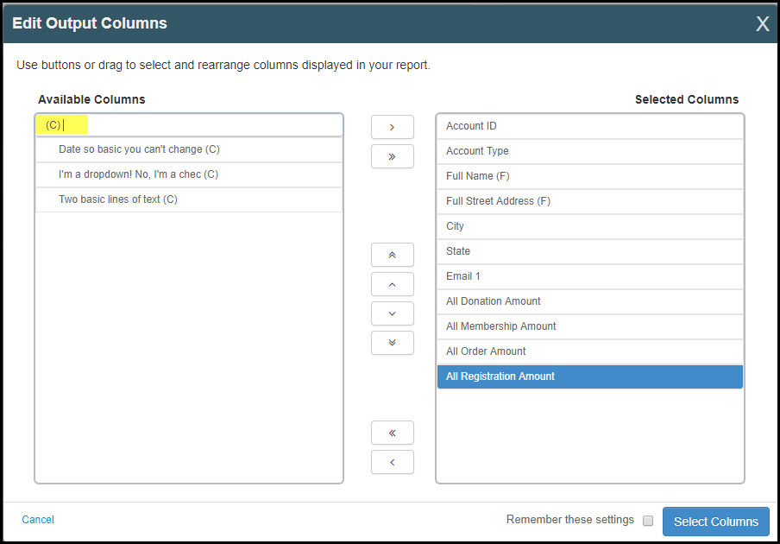
Task: Add all columns with double right arrow
Action: (392, 156)
